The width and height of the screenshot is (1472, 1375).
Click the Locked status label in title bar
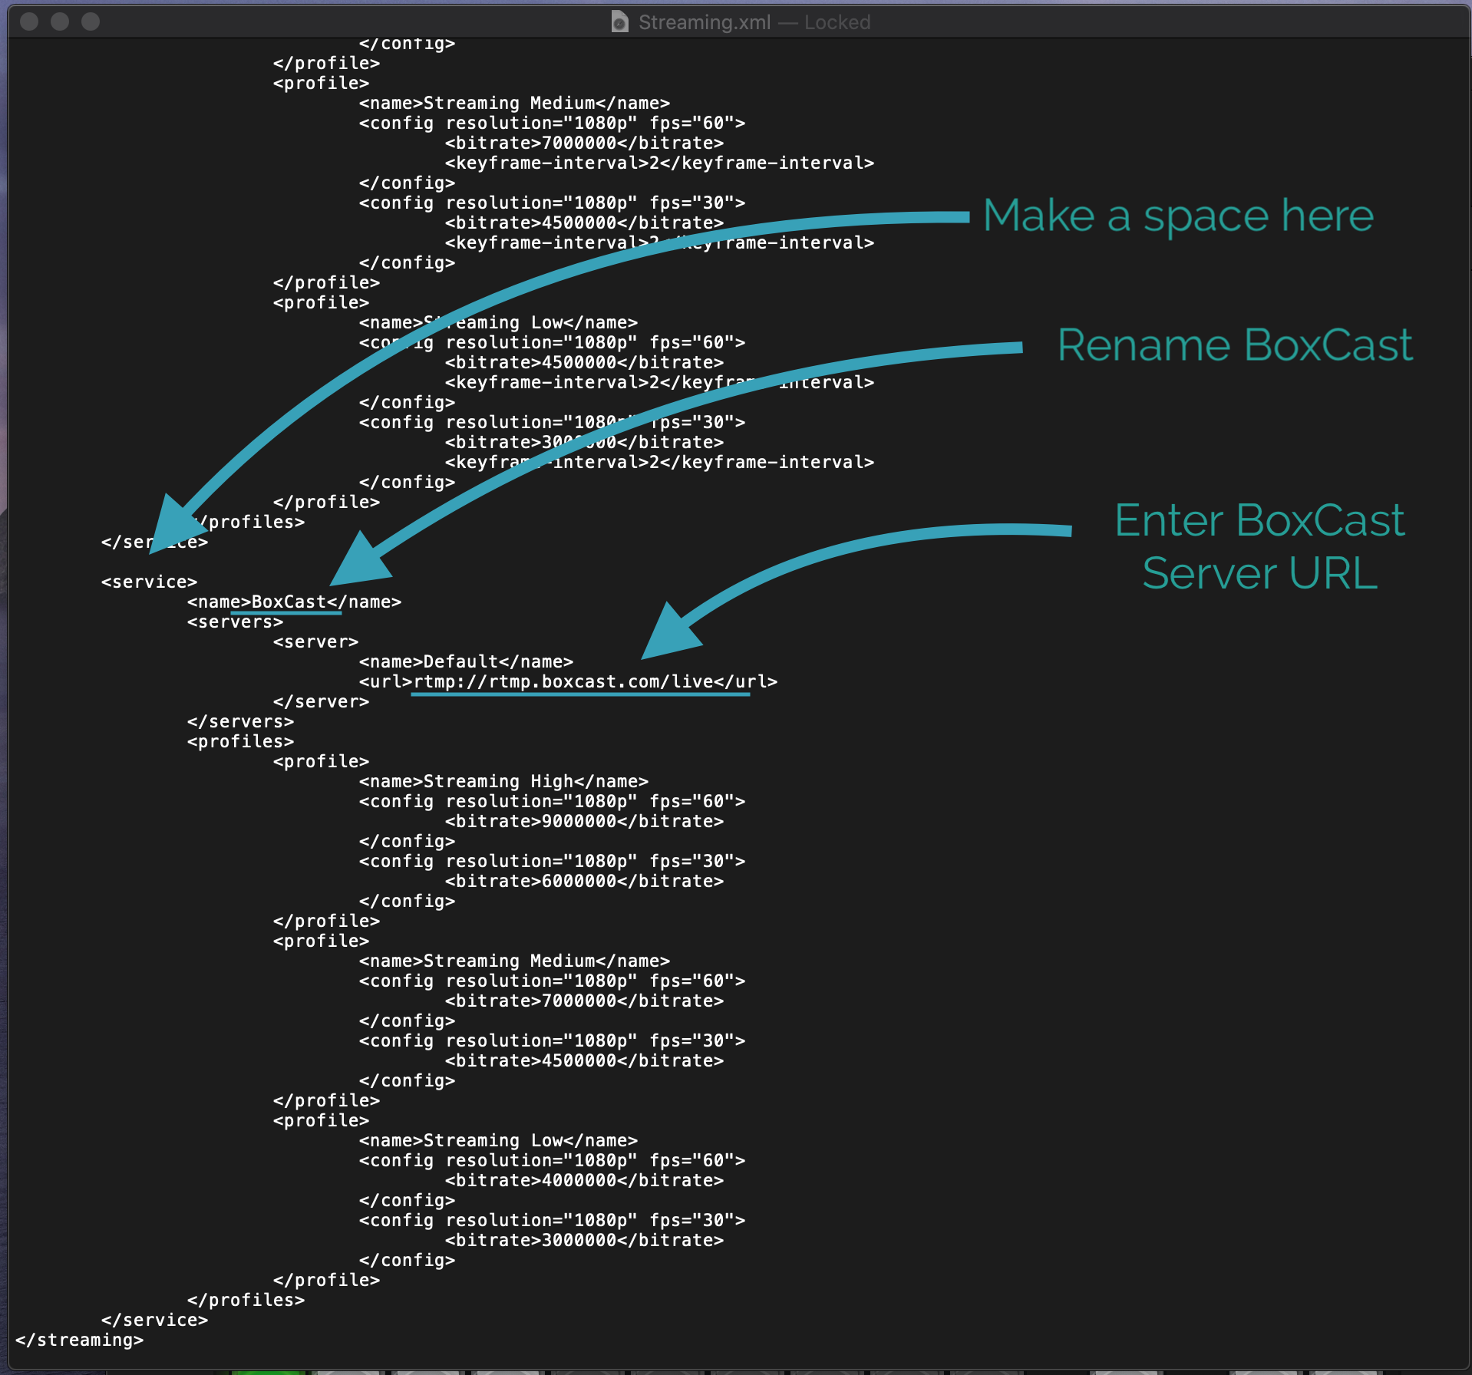837,22
